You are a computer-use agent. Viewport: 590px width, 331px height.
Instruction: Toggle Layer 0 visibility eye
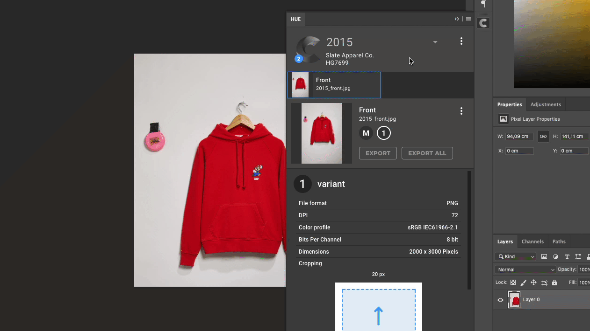click(500, 300)
